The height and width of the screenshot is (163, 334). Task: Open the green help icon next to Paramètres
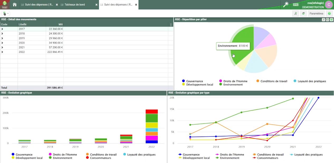tap(329, 13)
